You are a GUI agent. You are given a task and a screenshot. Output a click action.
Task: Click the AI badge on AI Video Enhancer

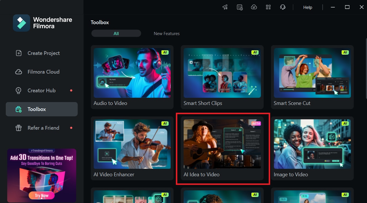165,123
